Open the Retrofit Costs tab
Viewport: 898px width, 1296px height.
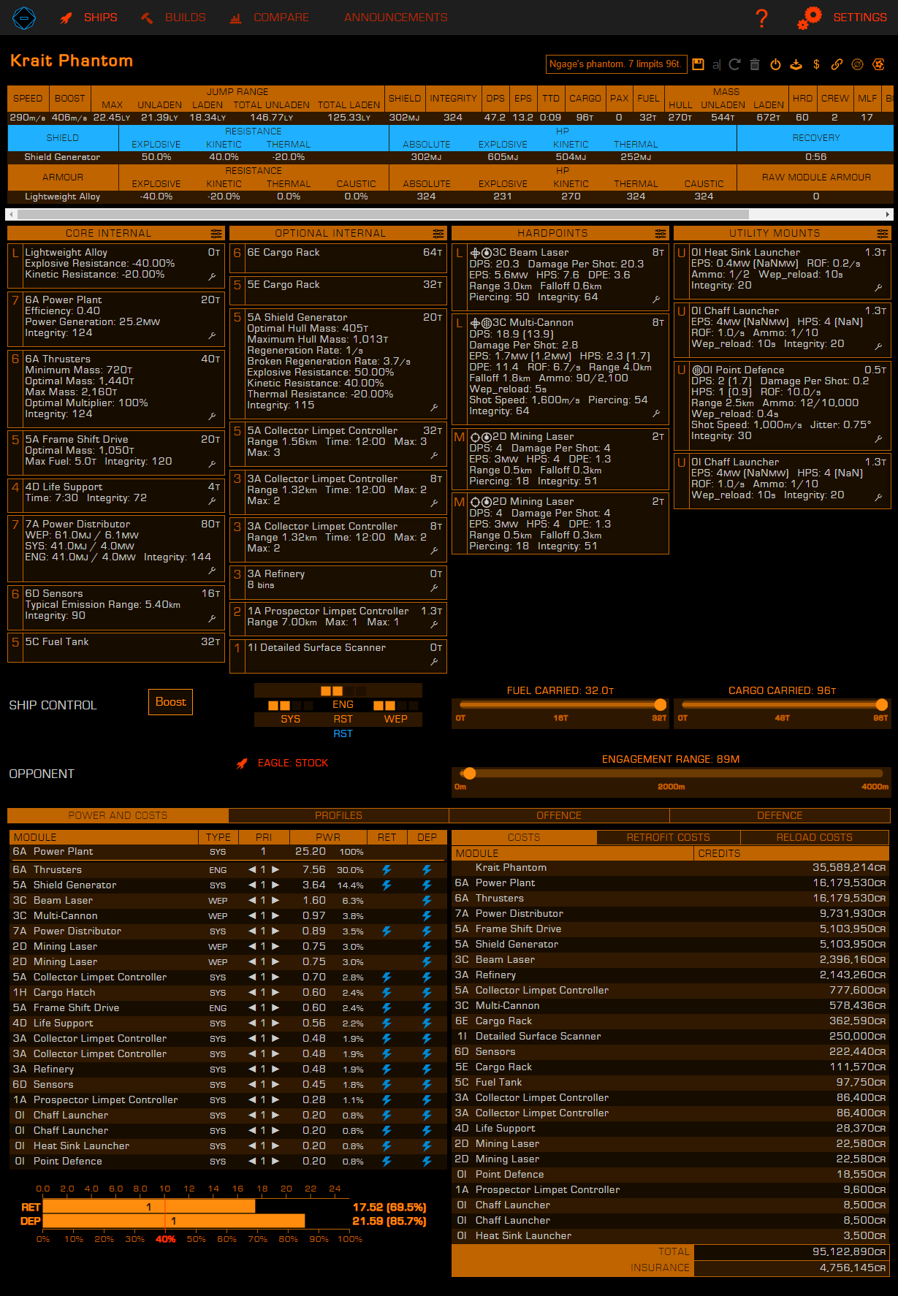click(669, 837)
